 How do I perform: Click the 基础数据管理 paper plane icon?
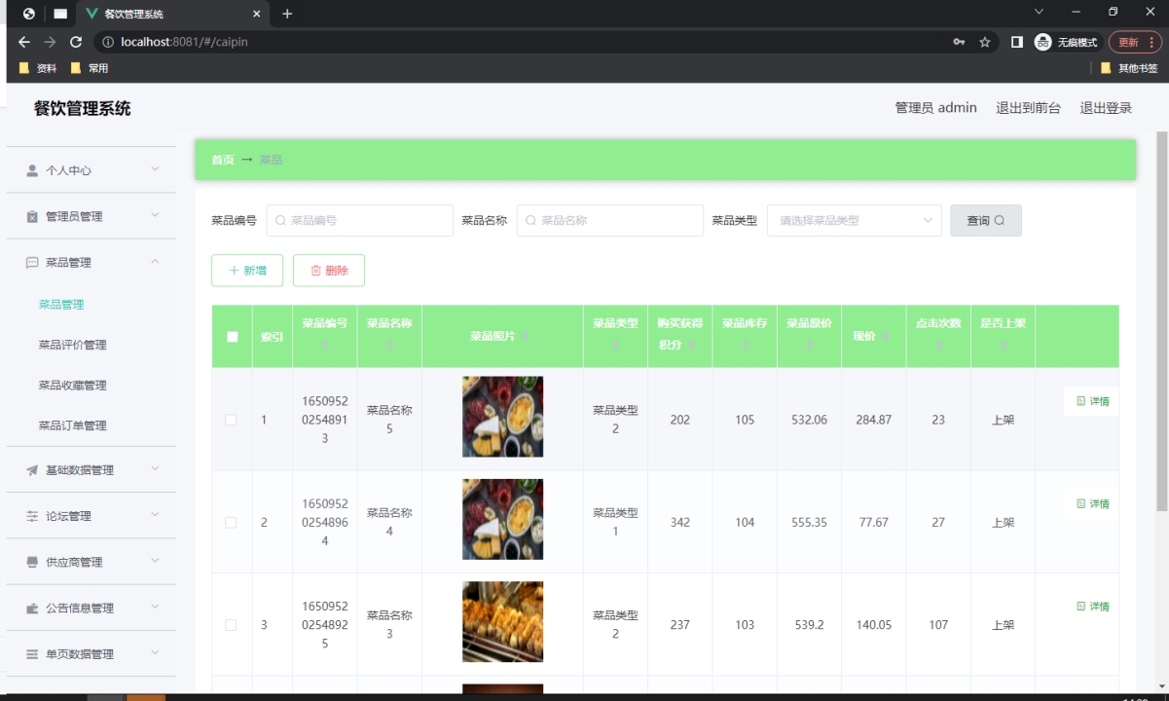pyautogui.click(x=32, y=470)
